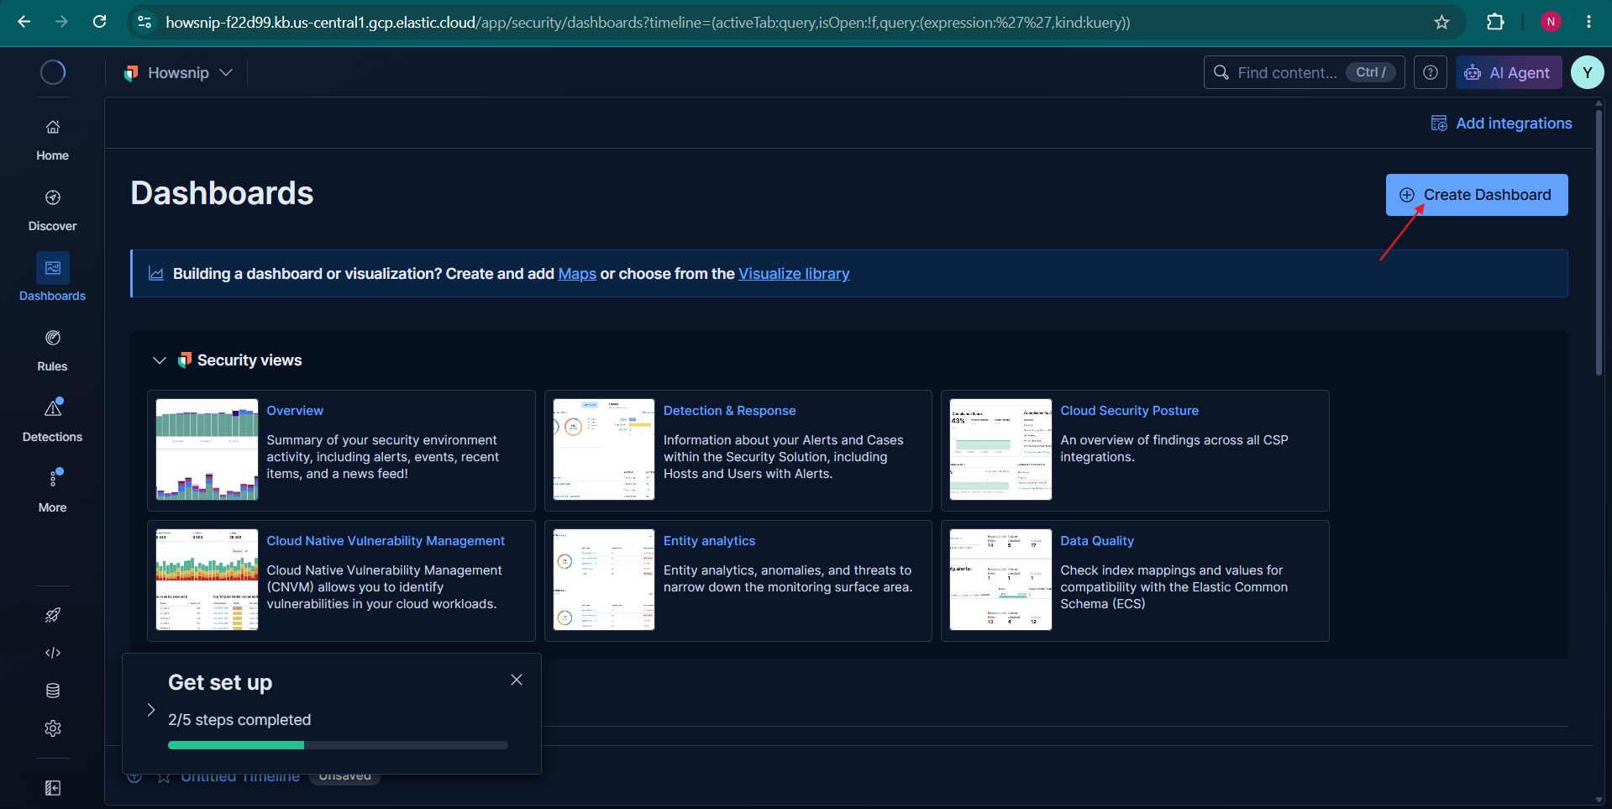Open the user account avatar Y
Screen dimensions: 1612x809
[1587, 73]
